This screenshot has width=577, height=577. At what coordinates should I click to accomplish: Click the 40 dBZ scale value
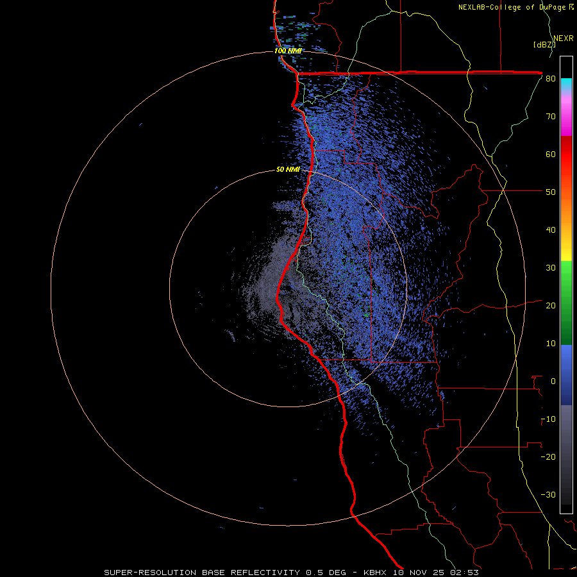(551, 230)
